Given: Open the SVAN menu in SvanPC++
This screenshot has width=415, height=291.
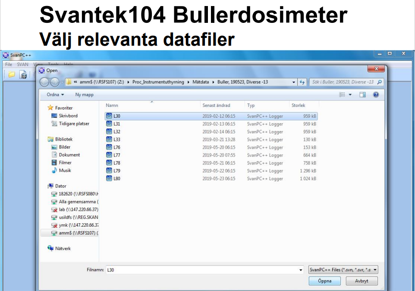Looking at the screenshot, I should point(22,64).
